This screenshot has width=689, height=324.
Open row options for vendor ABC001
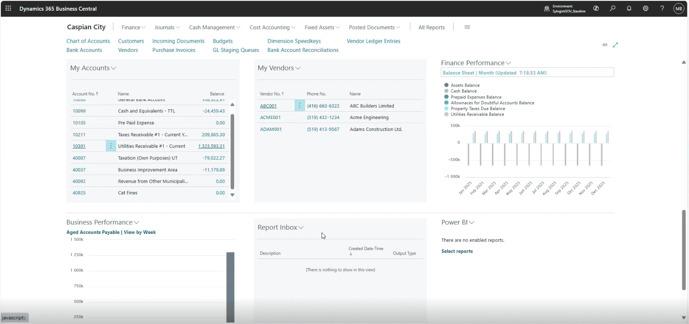tap(300, 106)
